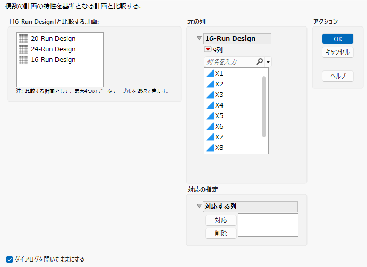Viewport: 367px width, 267px height.
Task: Click the キャンセル button
Action: (x=337, y=52)
